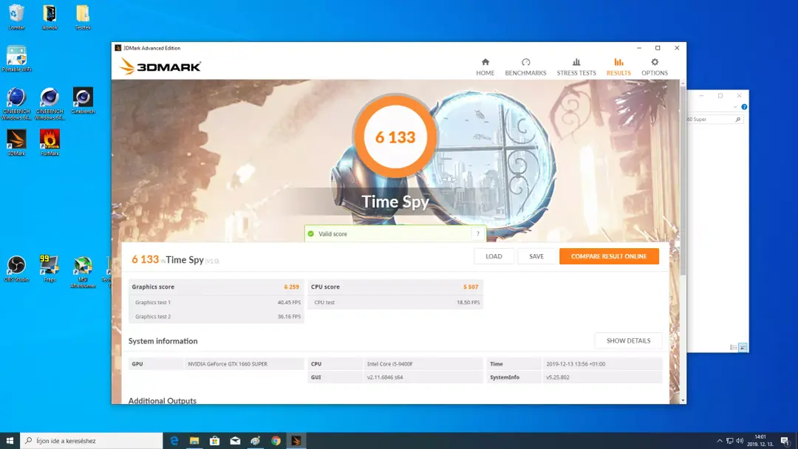Switch to the Results tab
This screenshot has height=449, width=798.
pos(618,66)
